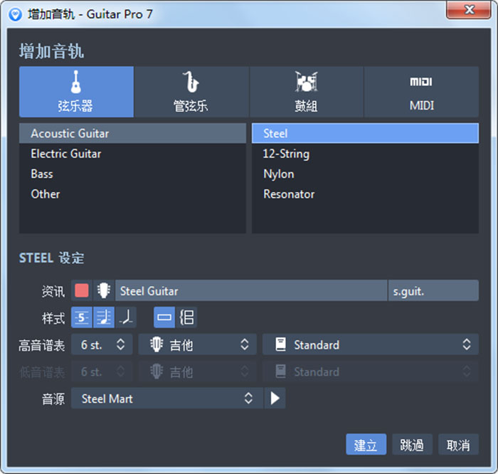Viewport: 498px width, 474px height.
Task: Select grand staff layout
Action: (x=186, y=317)
